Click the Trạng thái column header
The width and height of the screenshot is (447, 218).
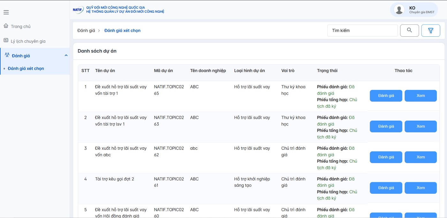(x=327, y=71)
